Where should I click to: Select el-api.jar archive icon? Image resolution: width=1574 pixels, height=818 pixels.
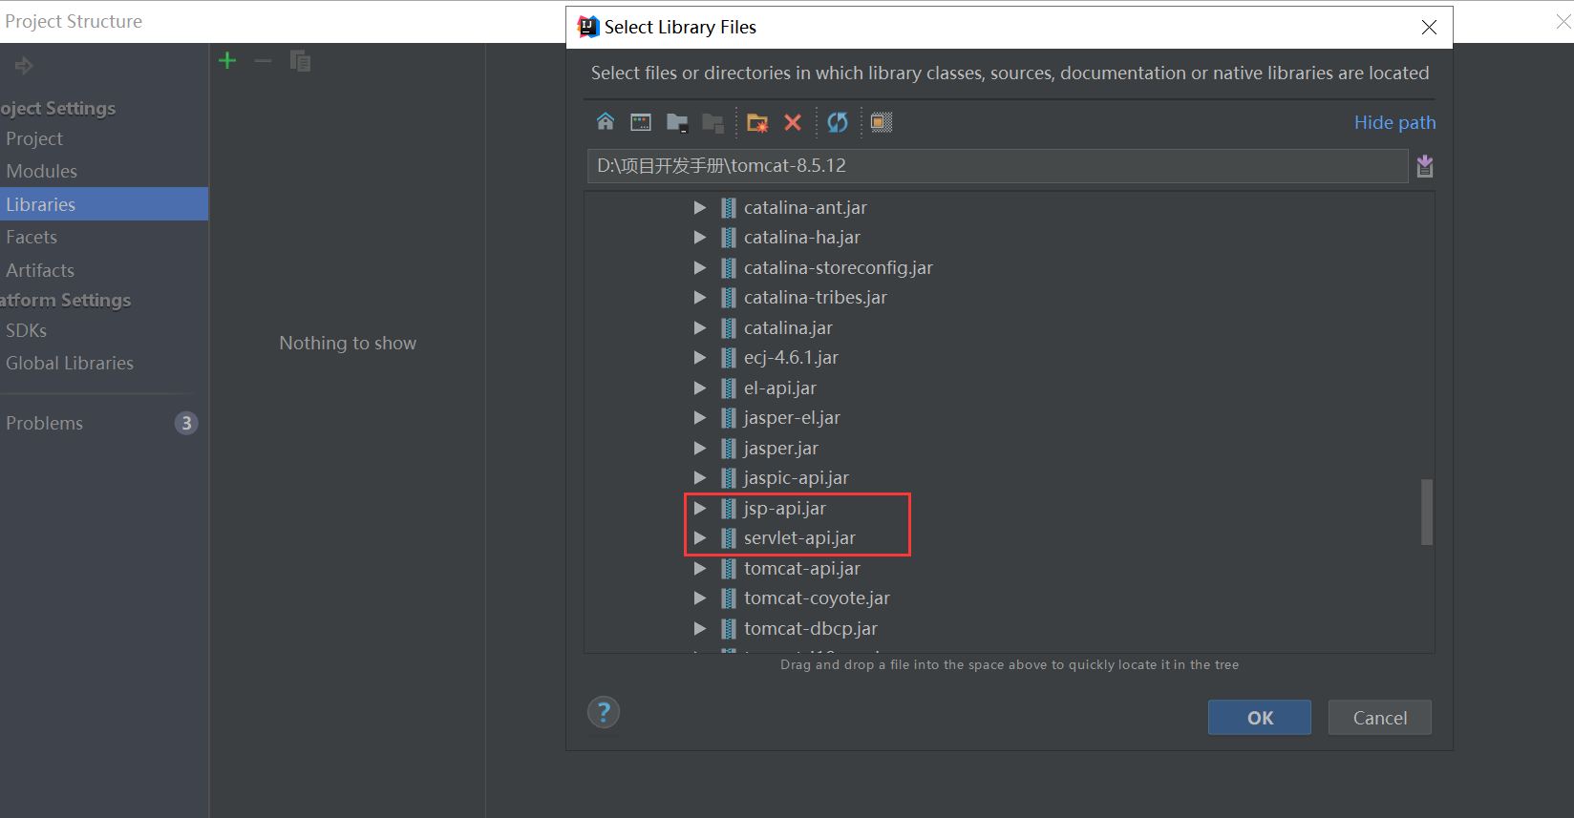coord(729,388)
